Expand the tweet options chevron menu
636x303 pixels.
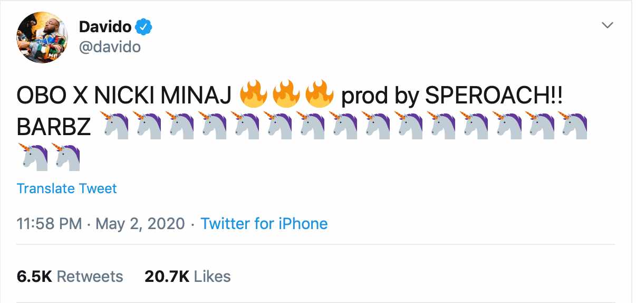[x=608, y=25]
